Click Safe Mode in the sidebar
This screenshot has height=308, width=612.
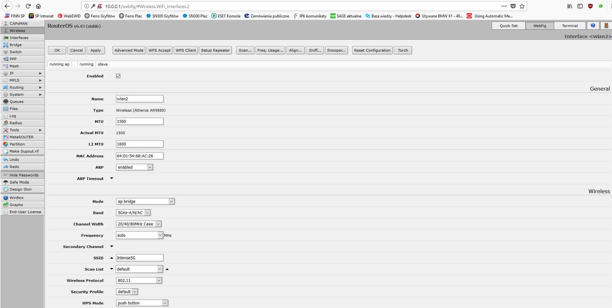click(x=23, y=182)
